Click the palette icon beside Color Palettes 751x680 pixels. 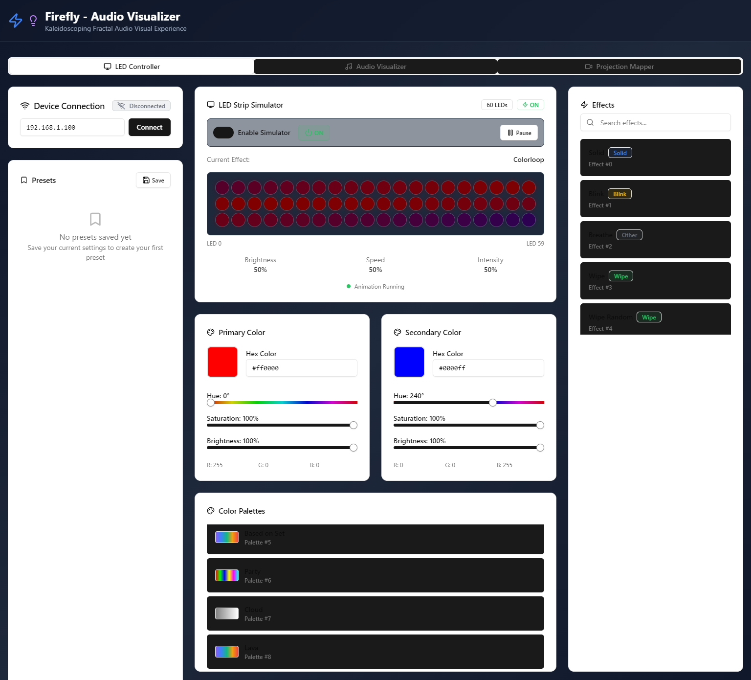pos(211,511)
